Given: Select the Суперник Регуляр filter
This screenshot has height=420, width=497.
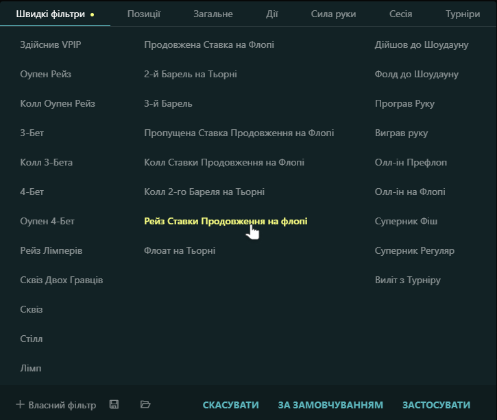Looking at the screenshot, I should click(x=415, y=250).
